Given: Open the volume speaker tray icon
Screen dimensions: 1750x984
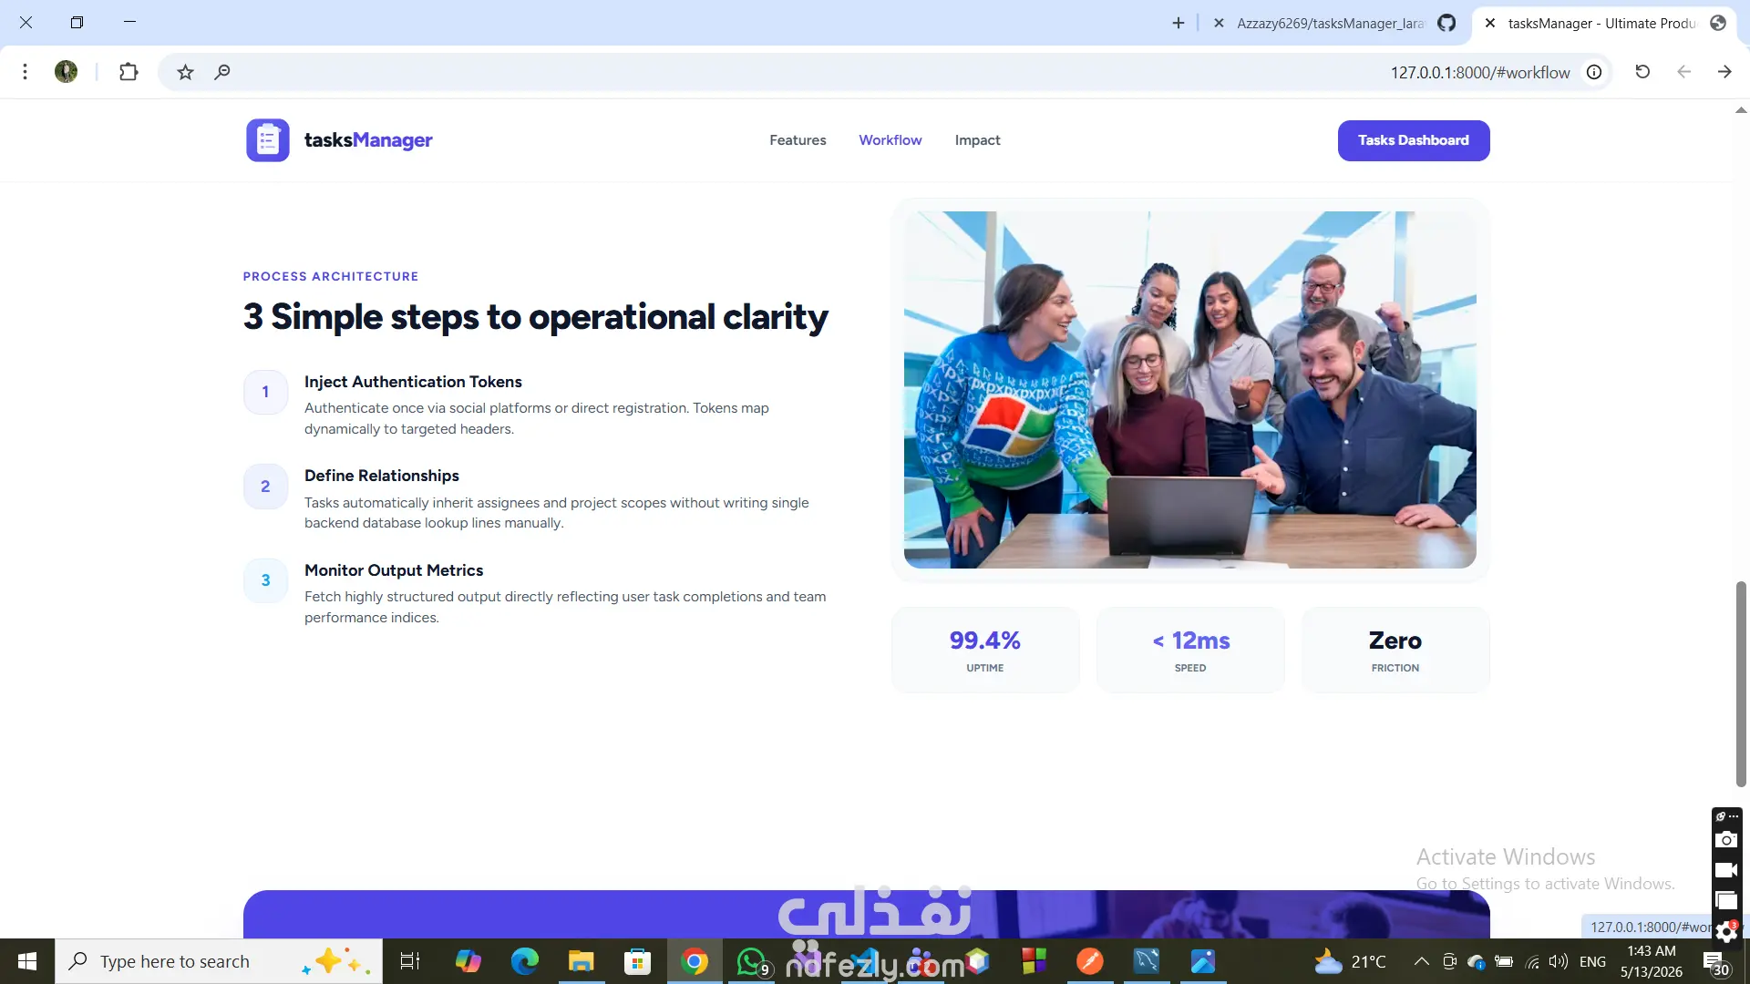Looking at the screenshot, I should tap(1558, 961).
